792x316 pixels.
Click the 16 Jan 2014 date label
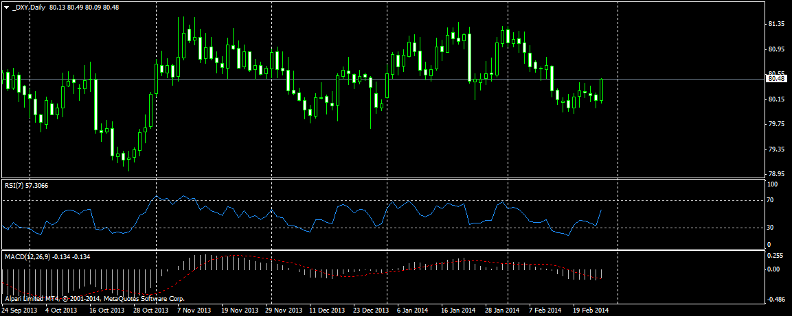click(x=458, y=311)
